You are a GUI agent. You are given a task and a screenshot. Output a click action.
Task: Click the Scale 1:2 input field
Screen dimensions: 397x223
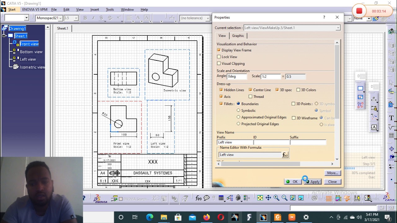click(271, 76)
